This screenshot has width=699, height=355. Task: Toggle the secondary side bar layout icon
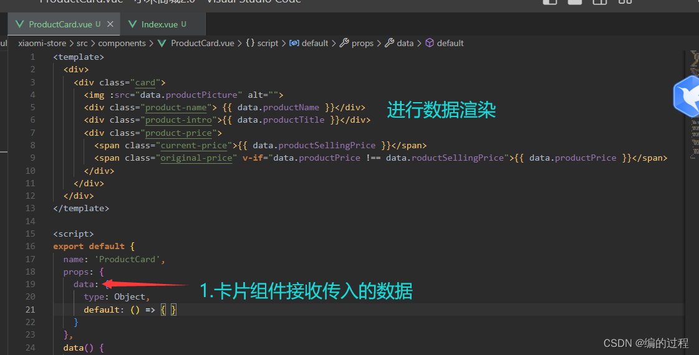point(600,1)
